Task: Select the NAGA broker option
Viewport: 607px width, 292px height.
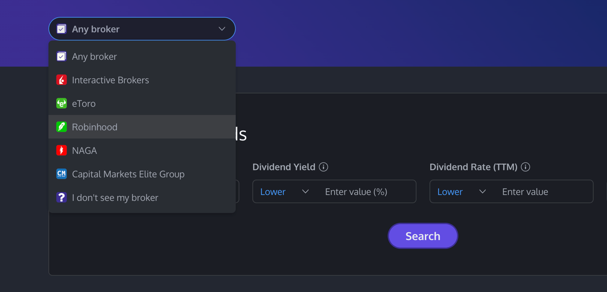Action: coord(84,150)
